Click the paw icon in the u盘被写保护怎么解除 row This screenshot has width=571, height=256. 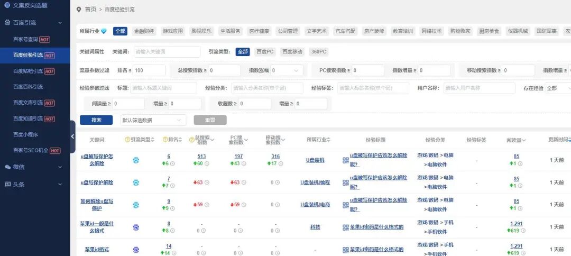tap(136, 160)
